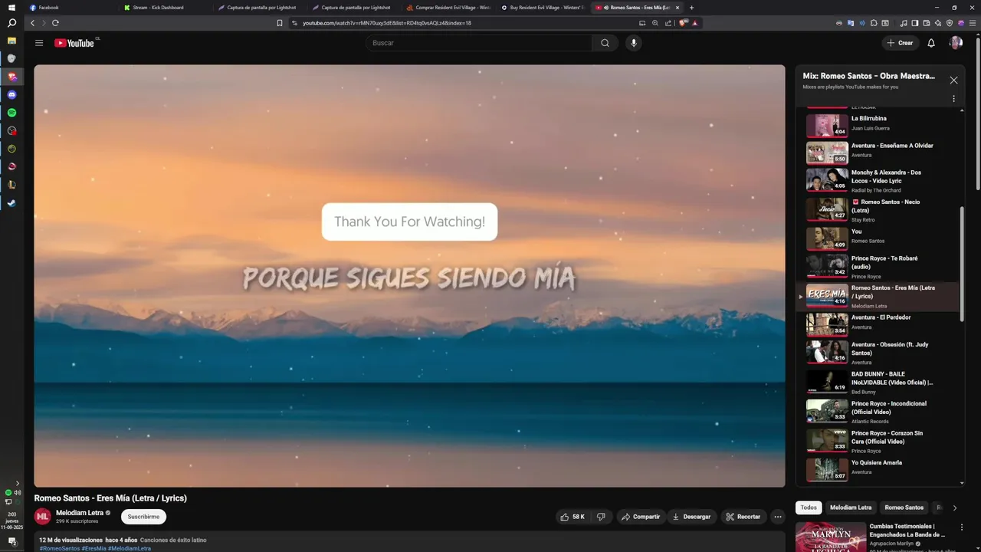Switch to first Captura de pantalla por Lightshot tab
Viewport: 981px width, 552px height.
(x=259, y=8)
